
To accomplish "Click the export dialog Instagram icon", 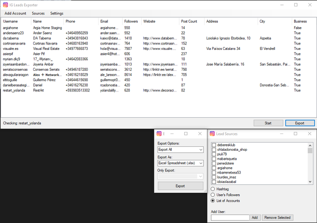I will [x=159, y=134].
